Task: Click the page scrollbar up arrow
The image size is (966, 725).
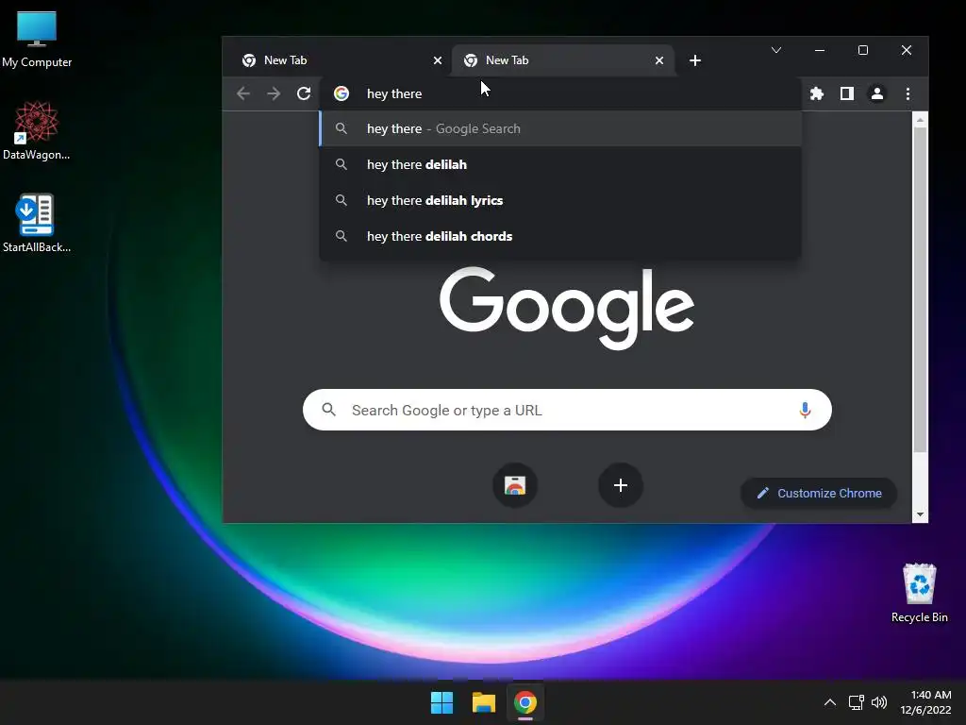Action: (x=920, y=120)
